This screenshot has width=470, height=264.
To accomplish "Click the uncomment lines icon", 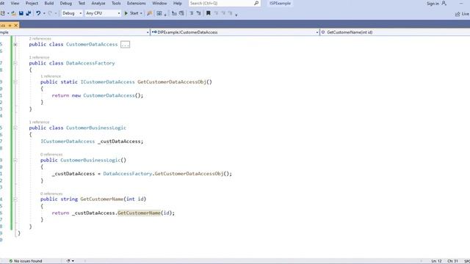I will (x=199, y=13).
